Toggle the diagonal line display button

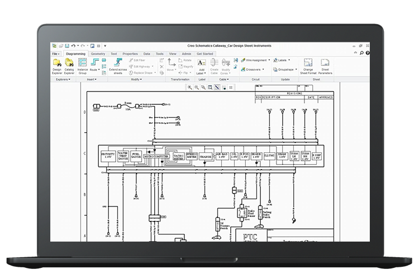point(217,87)
